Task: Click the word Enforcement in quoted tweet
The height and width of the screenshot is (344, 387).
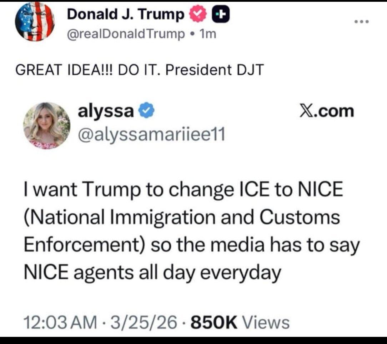Action: [x=84, y=245]
